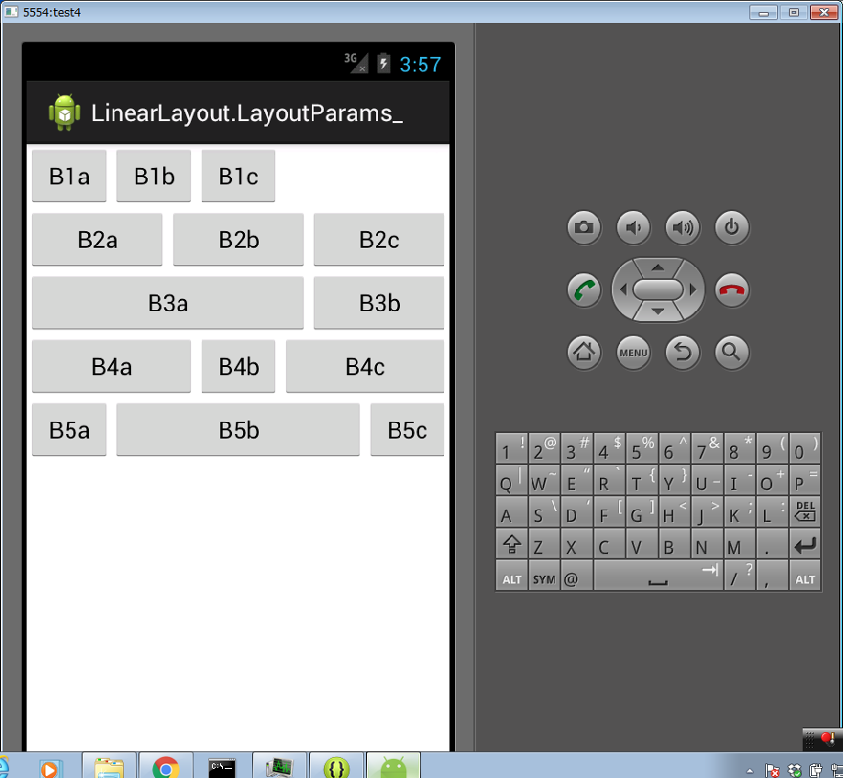Click the M key on emulator keyboard
This screenshot has width=843, height=778.
click(739, 543)
